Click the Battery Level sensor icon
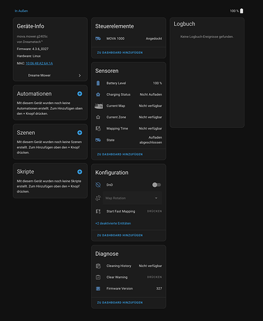263x321 pixels. (98, 83)
